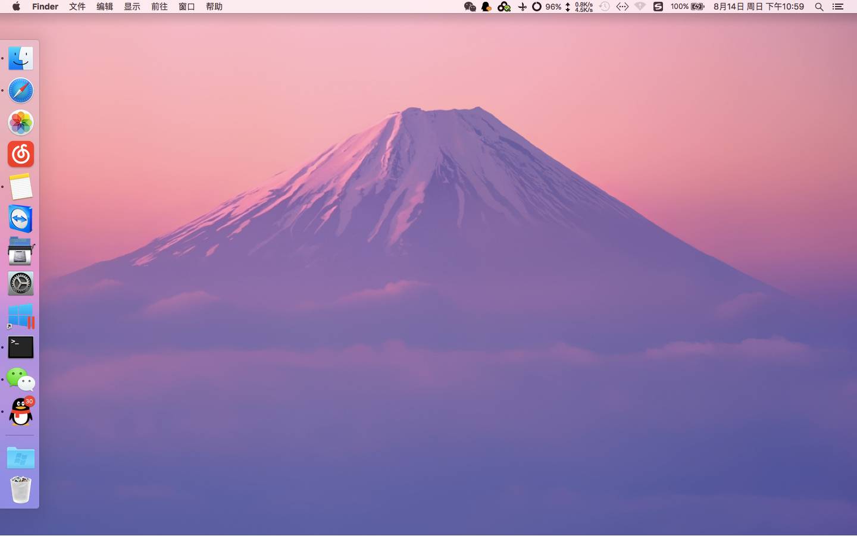Open the Apple menu
Screen dimensions: 857x536
point(16,7)
